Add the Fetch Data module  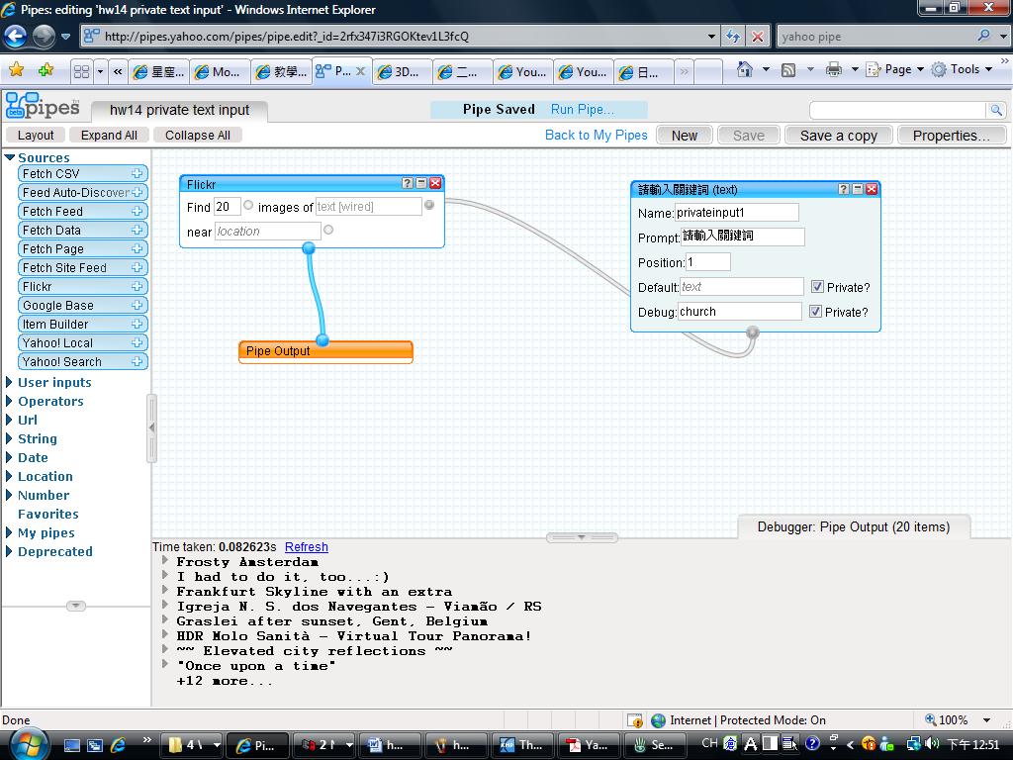point(137,230)
